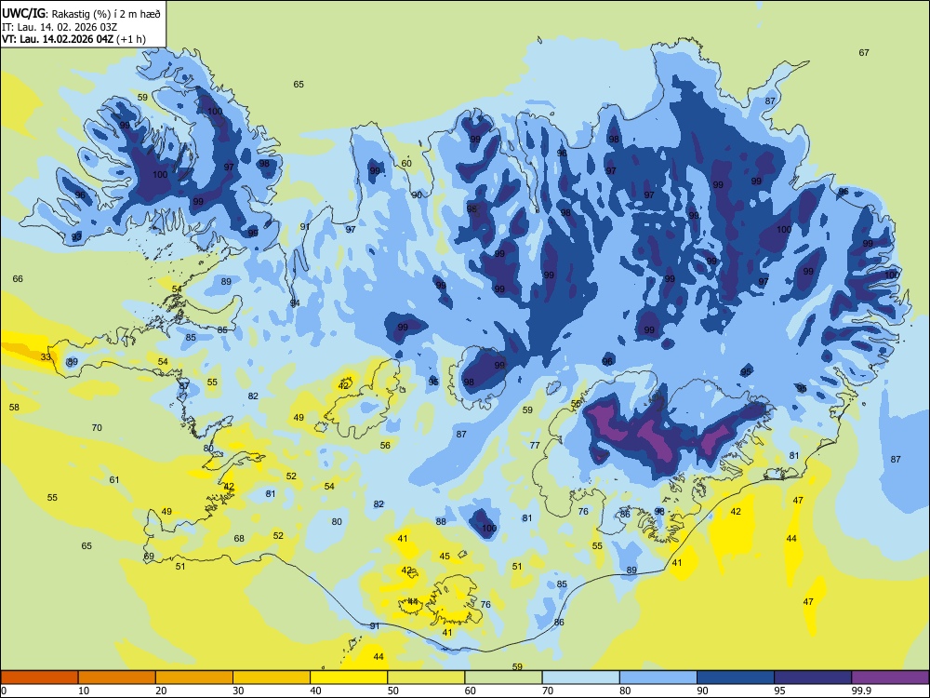Click the legend tick label '20'
The height and width of the screenshot is (698, 930).
[x=161, y=691]
